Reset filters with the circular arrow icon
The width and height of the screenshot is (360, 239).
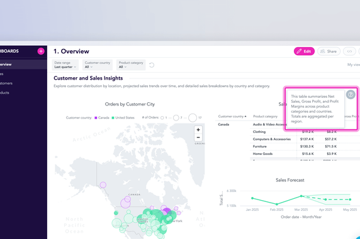[x=152, y=65]
